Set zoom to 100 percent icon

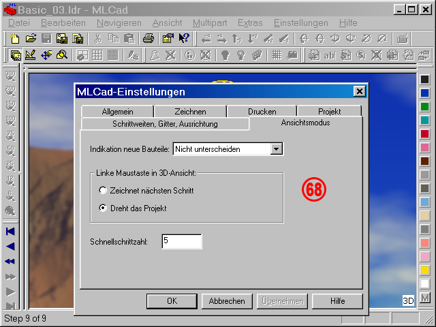[x=11, y=121]
